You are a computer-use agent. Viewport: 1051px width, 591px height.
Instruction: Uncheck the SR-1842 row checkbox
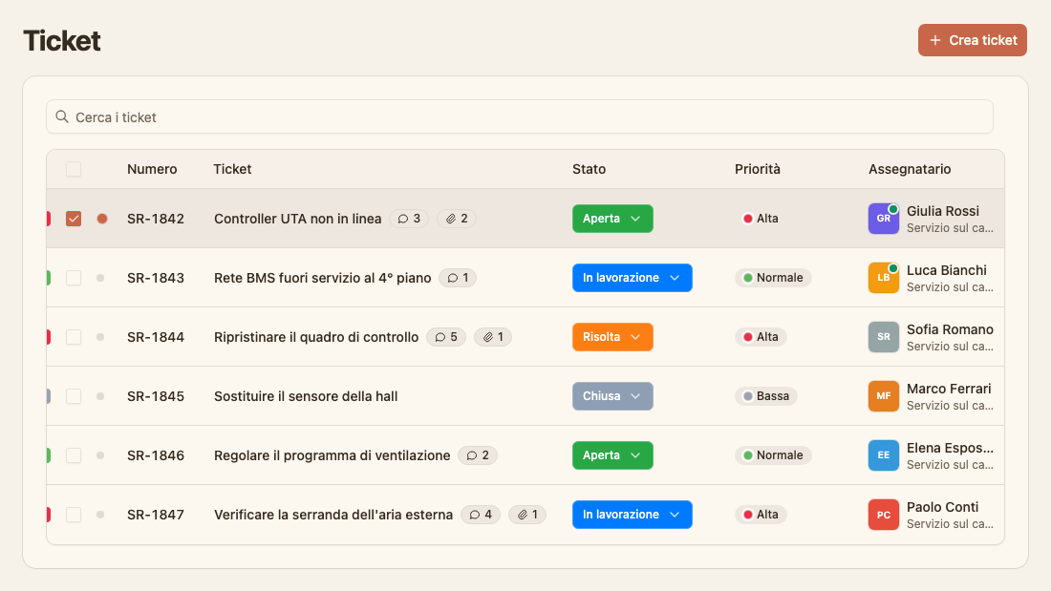74,219
